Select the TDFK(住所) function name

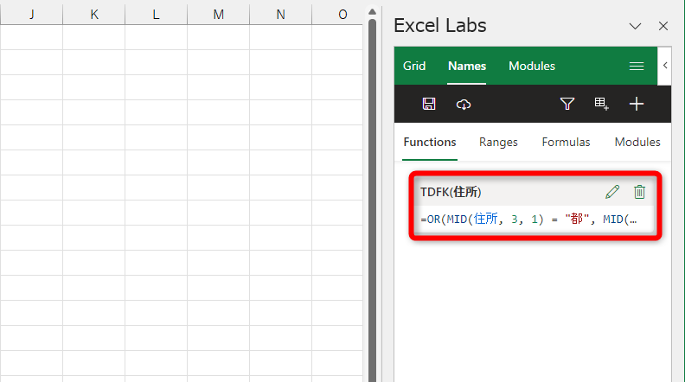pyautogui.click(x=451, y=192)
